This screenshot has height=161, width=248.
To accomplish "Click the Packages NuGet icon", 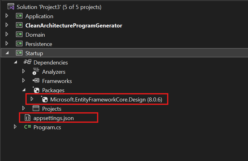I will coord(36,90).
